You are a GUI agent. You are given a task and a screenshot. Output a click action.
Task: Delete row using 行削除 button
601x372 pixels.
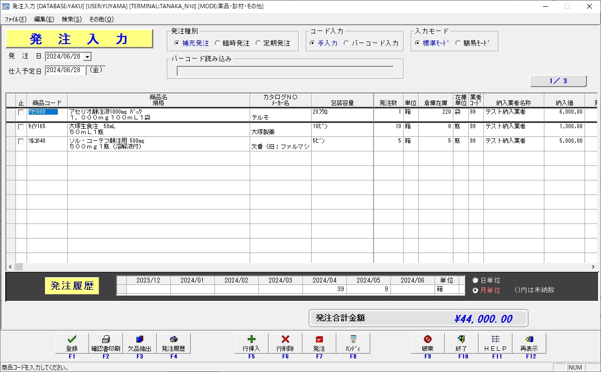(x=285, y=343)
